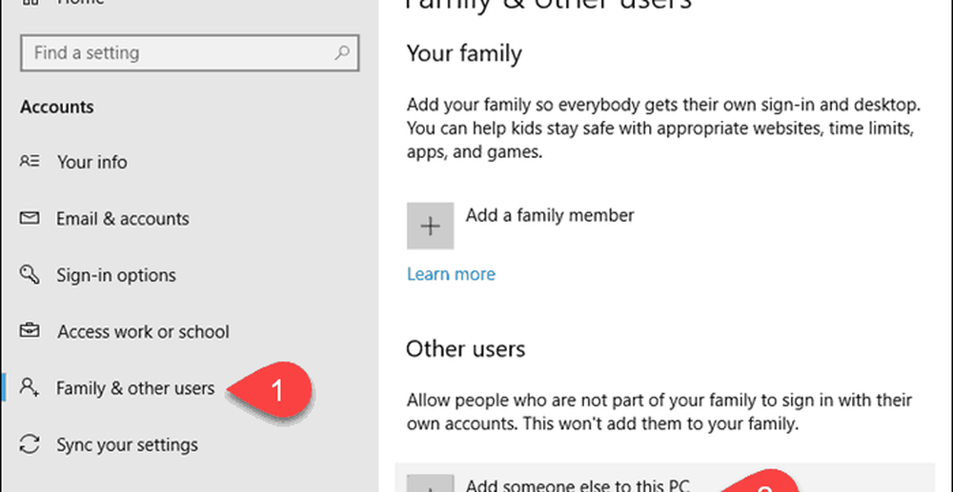Click the Access work or school briefcase icon
This screenshot has height=492, width=953.
(x=30, y=332)
